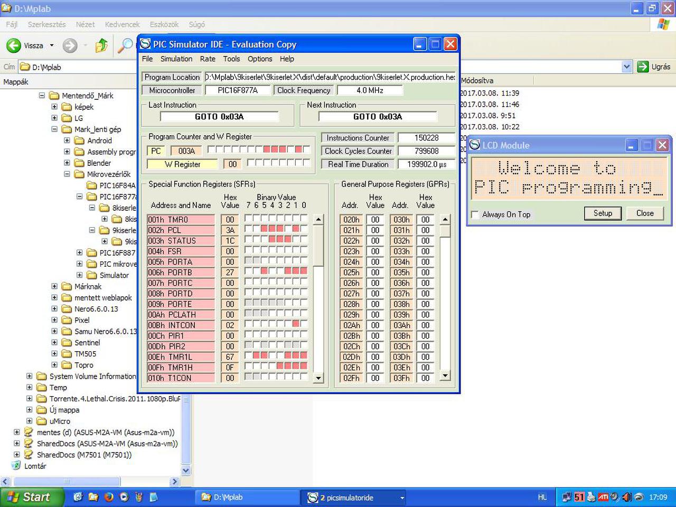The image size is (676, 507).
Task: Select the Nero6.6.0.13 folder
Action: tap(96, 309)
